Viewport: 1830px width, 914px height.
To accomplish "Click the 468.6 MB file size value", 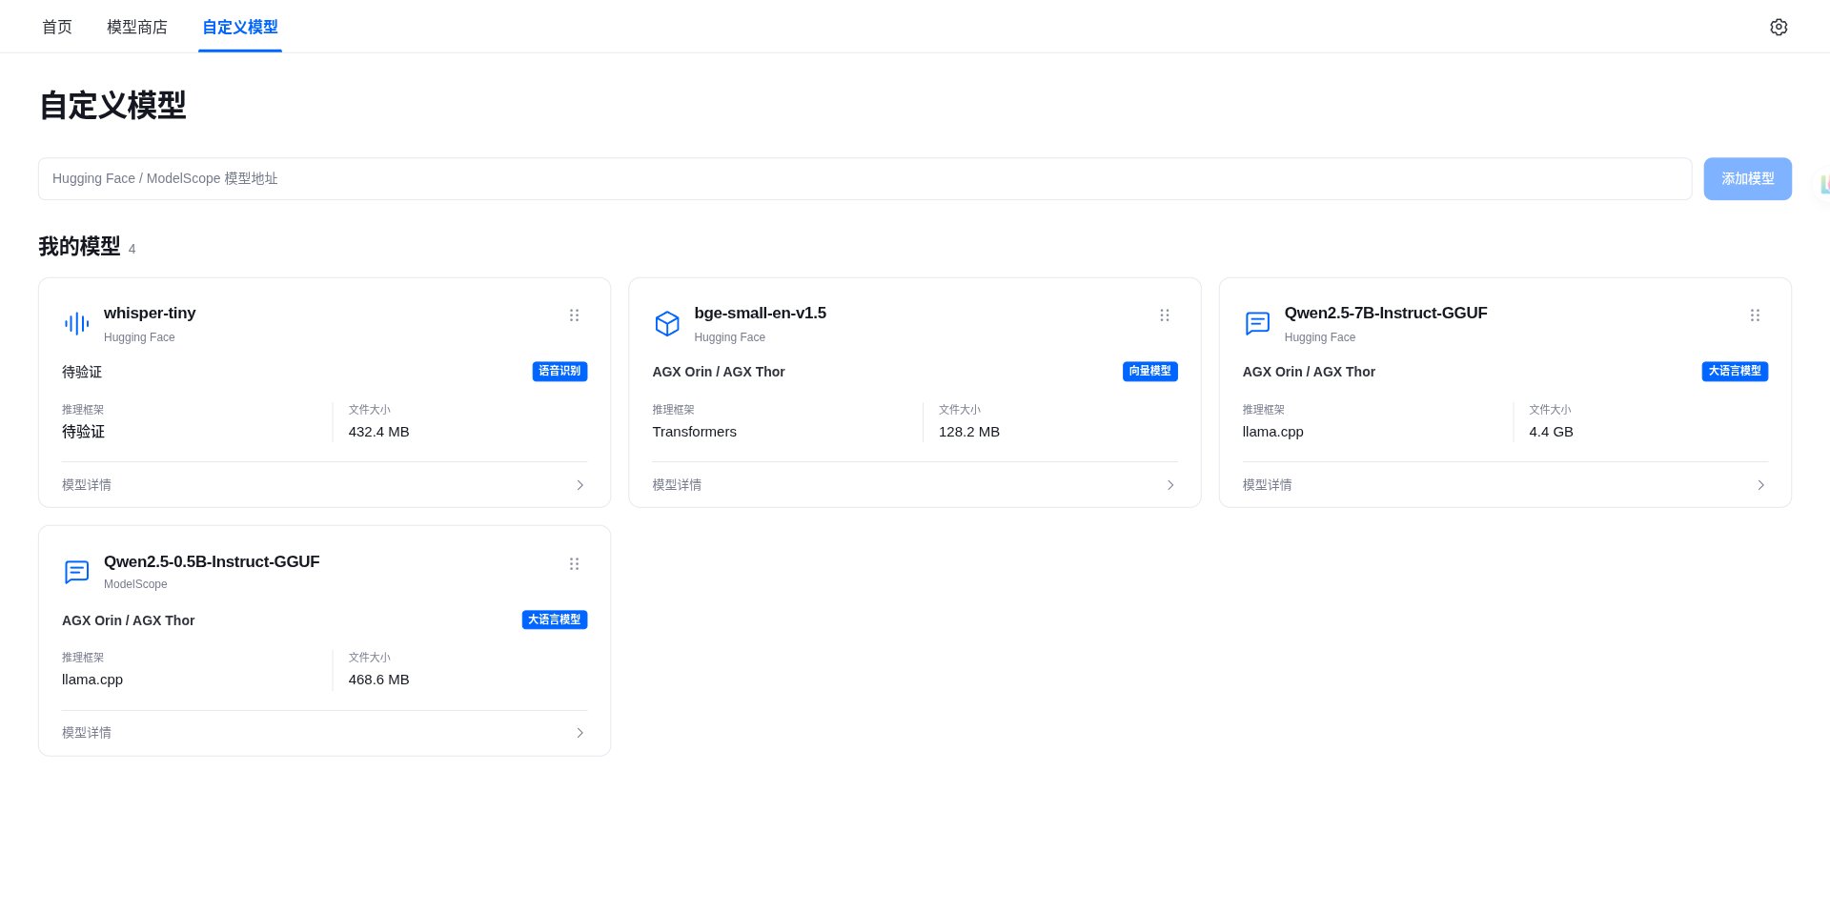I will click(378, 680).
